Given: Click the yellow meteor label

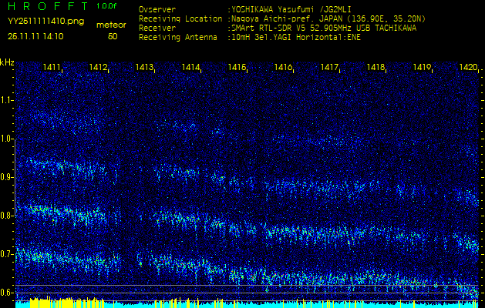Looking at the screenshot, I should 113,25.
